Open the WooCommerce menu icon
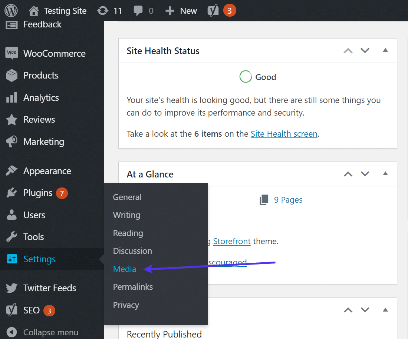The width and height of the screenshot is (408, 339). pos(11,53)
